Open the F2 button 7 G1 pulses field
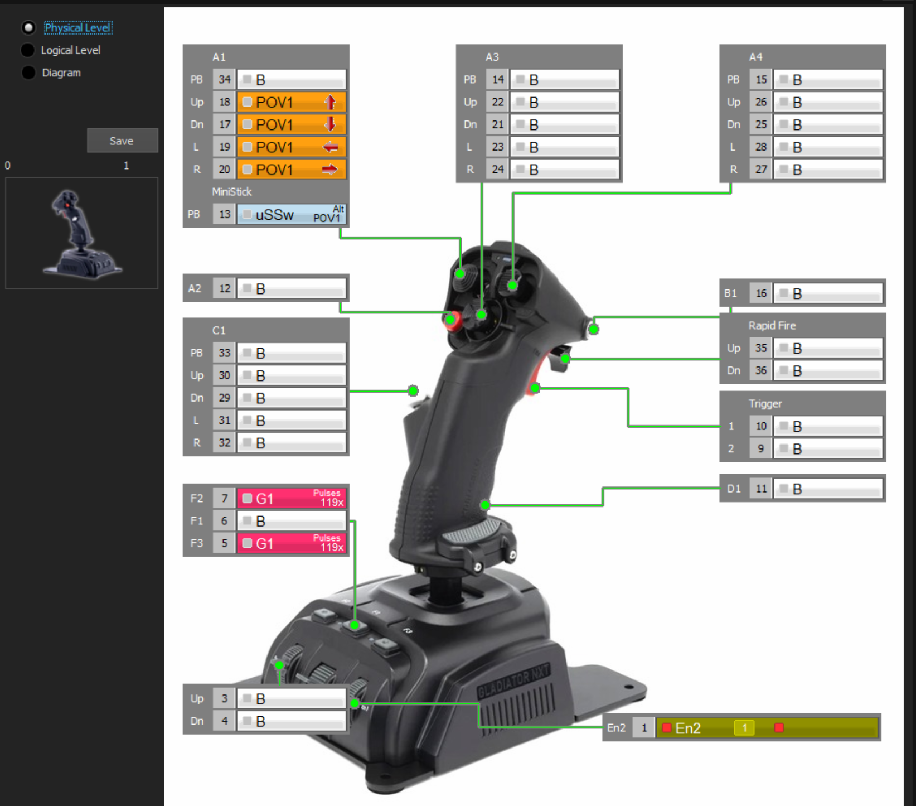916x806 pixels. click(x=291, y=498)
